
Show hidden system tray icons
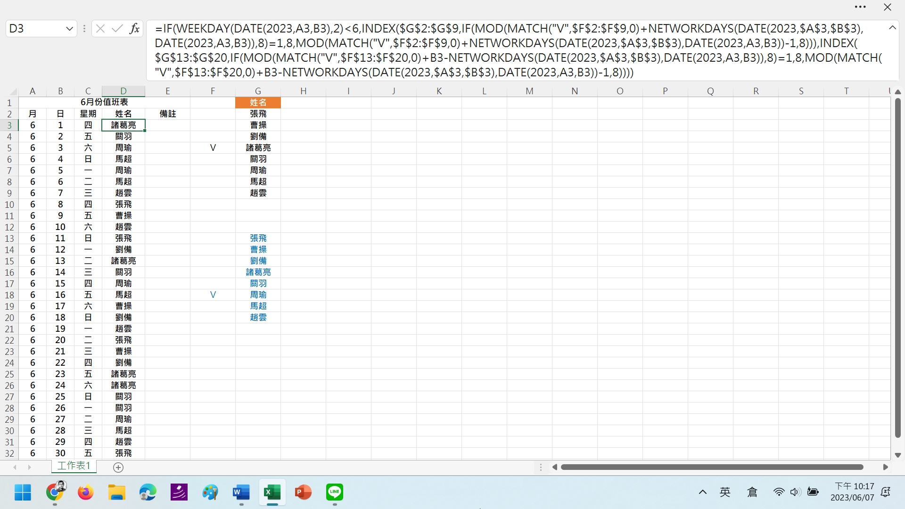click(702, 492)
